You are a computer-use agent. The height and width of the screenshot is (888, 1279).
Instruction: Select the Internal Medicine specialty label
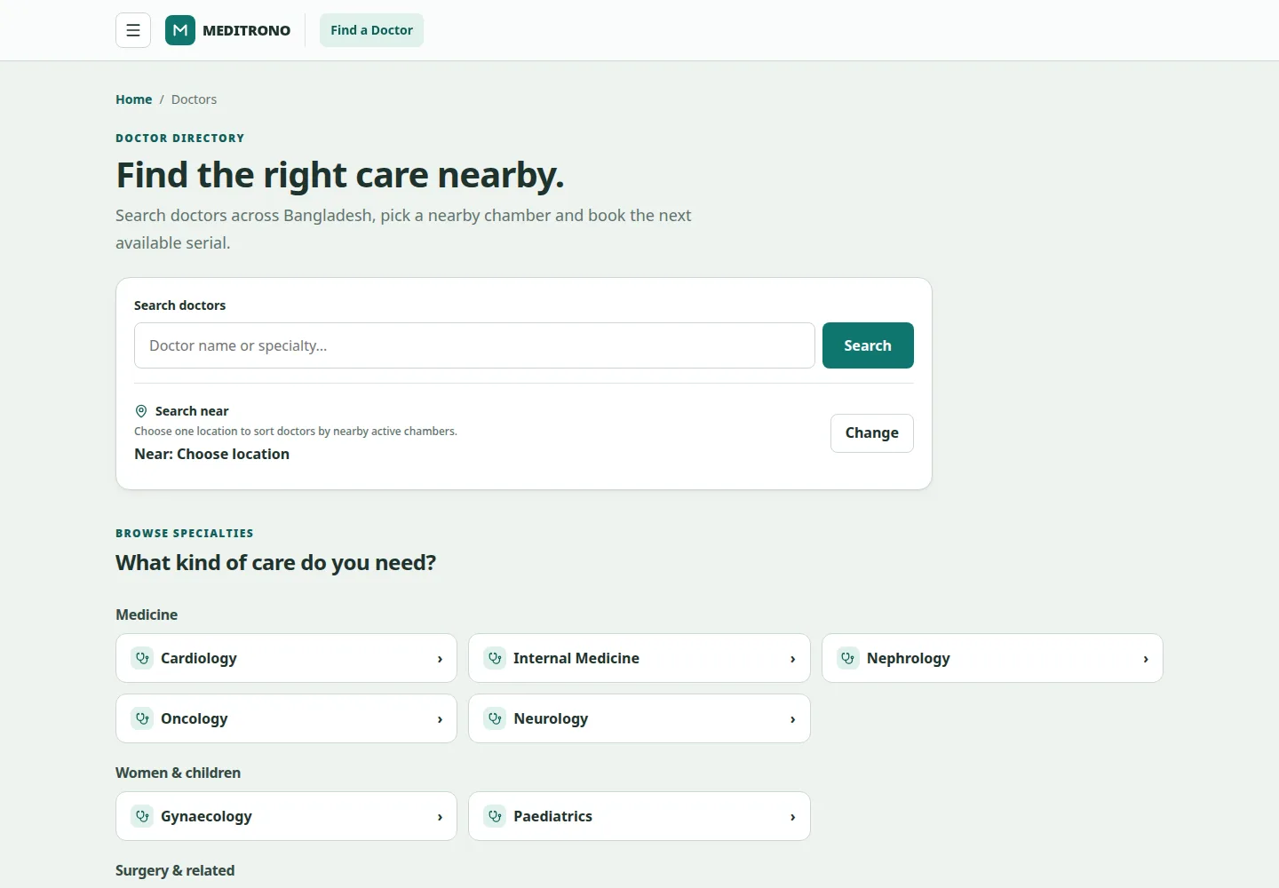pos(576,658)
